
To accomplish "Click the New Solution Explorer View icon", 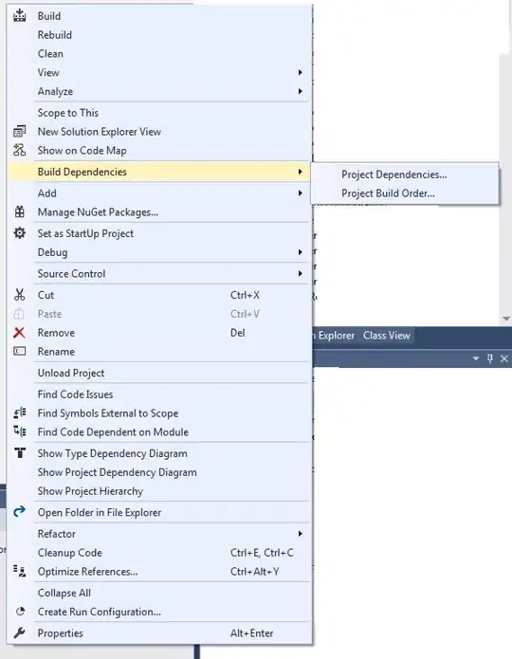I will point(19,132).
